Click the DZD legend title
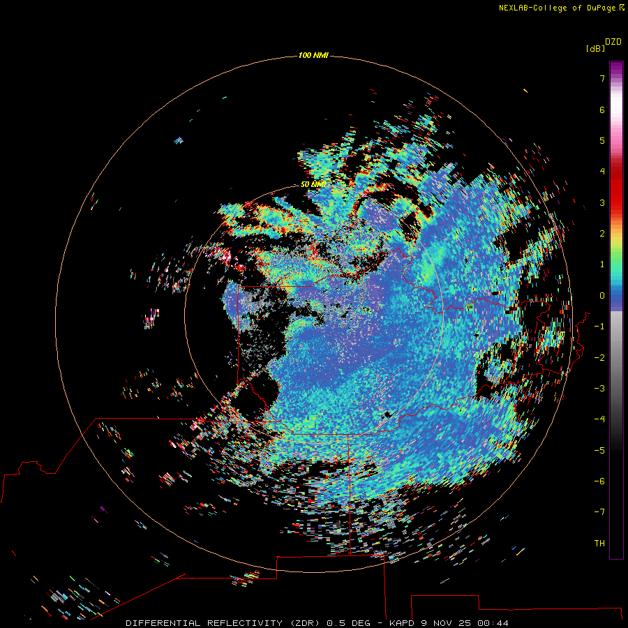This screenshot has width=628, height=628. click(613, 42)
